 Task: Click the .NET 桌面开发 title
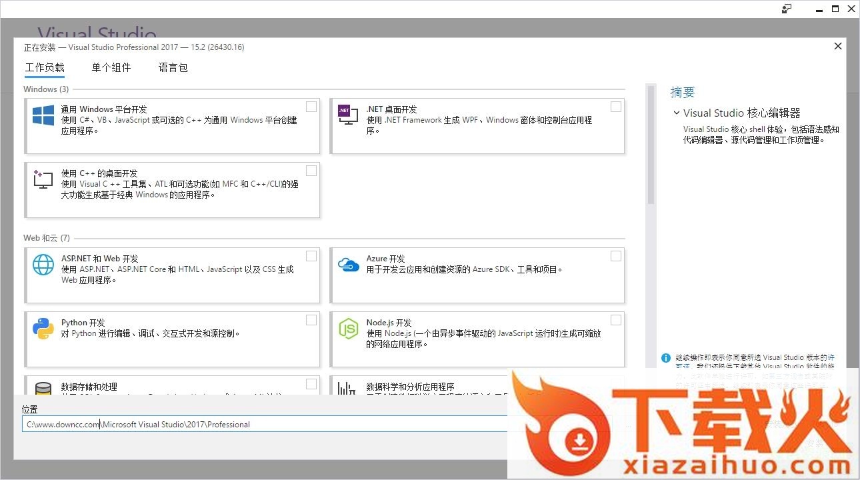coord(391,109)
